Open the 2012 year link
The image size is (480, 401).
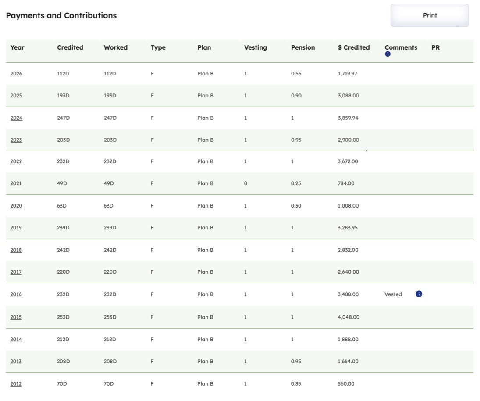point(16,383)
